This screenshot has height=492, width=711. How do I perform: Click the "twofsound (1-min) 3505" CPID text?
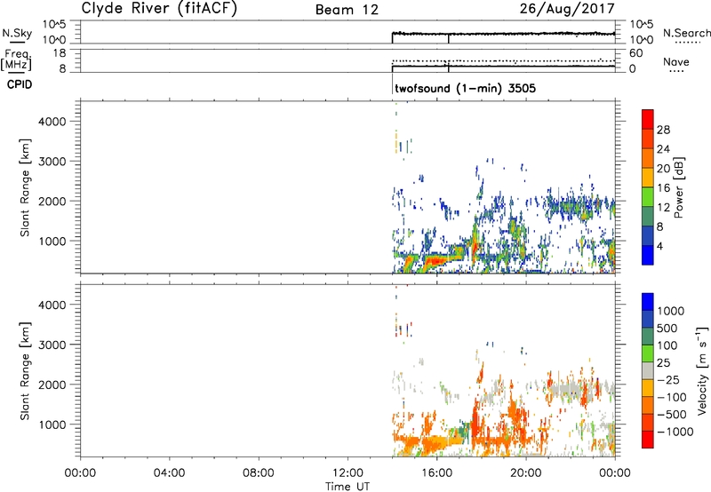pyautogui.click(x=465, y=88)
